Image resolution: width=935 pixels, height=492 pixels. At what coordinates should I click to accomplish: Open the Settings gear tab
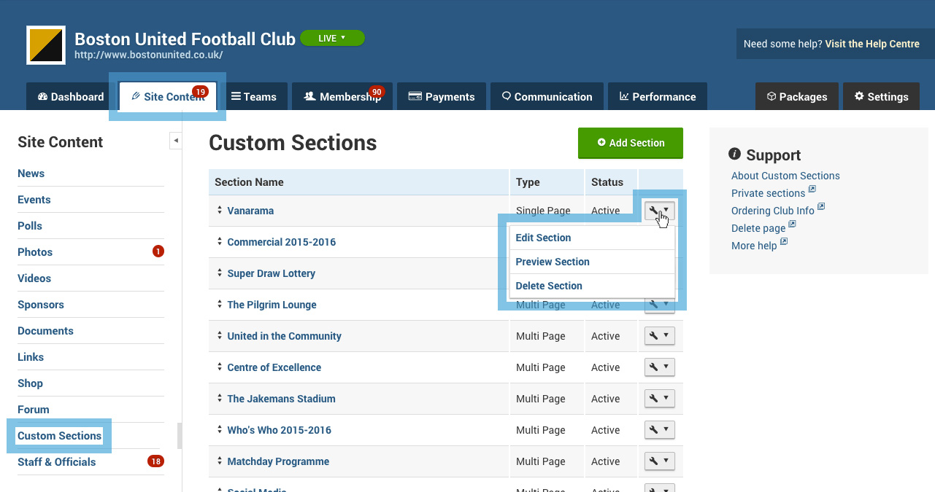(881, 97)
